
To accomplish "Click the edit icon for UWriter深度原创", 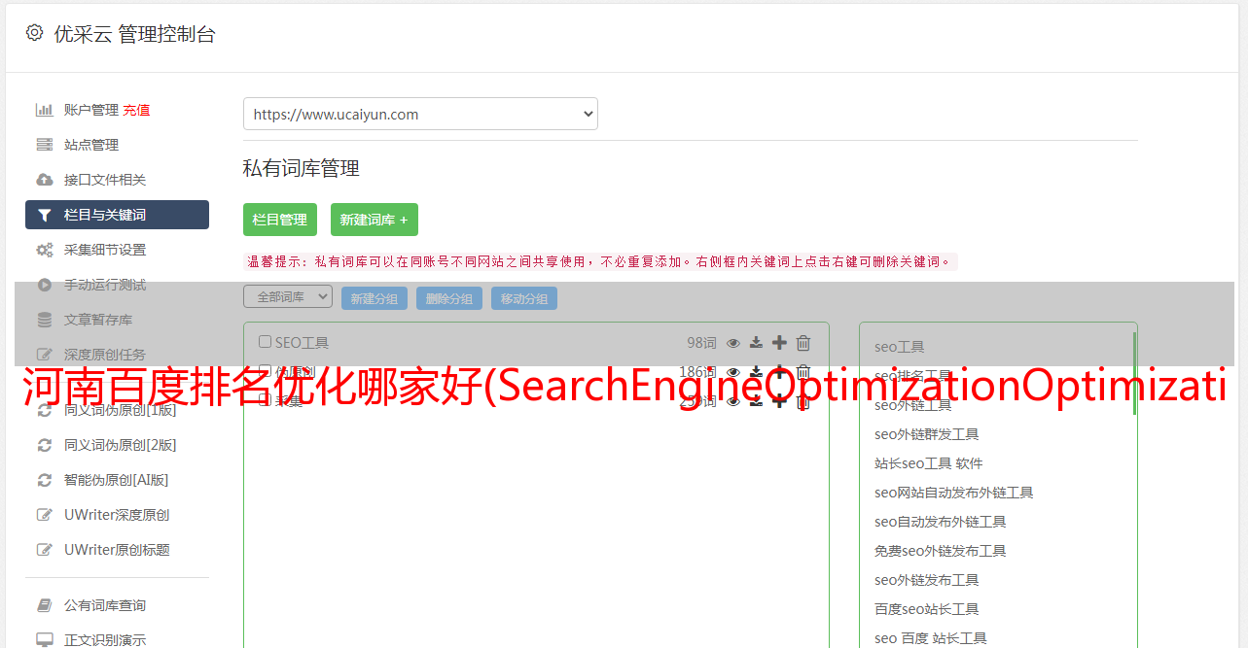I will tap(45, 515).
